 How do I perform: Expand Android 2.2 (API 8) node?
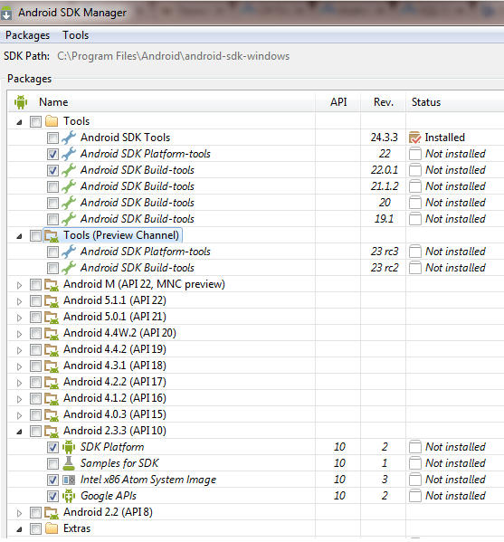click(19, 513)
